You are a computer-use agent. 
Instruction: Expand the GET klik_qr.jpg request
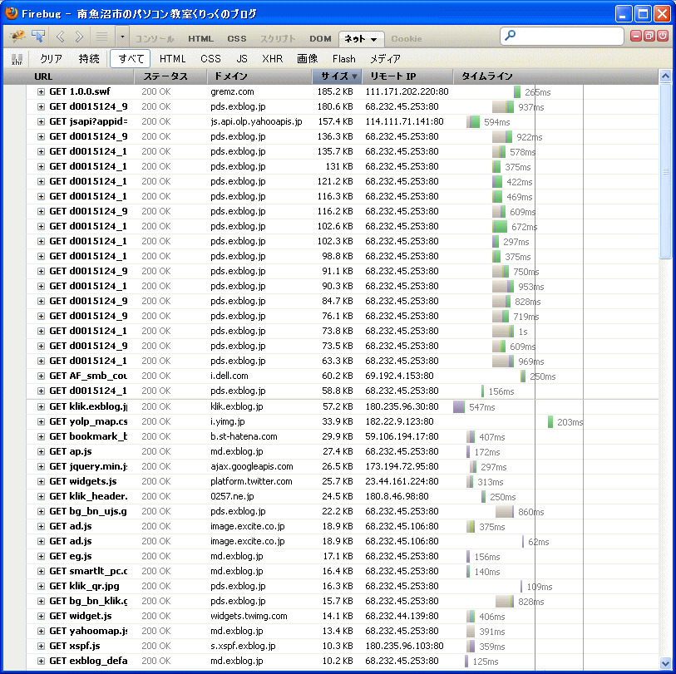click(x=41, y=586)
